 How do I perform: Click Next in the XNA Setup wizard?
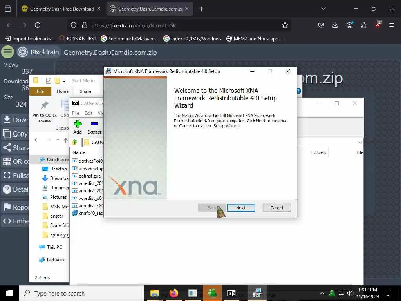[x=241, y=208]
